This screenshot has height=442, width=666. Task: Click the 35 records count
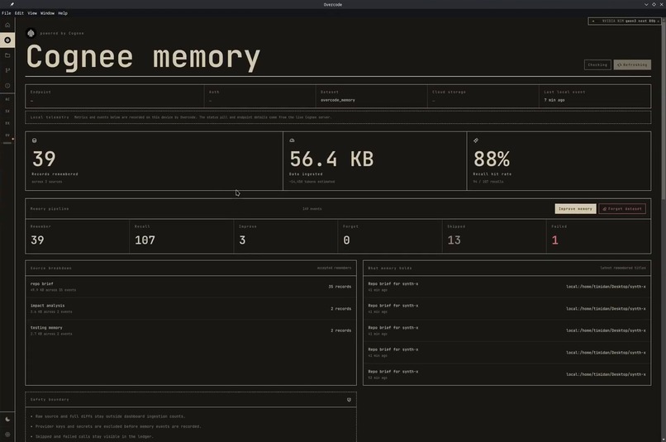pyautogui.click(x=340, y=287)
